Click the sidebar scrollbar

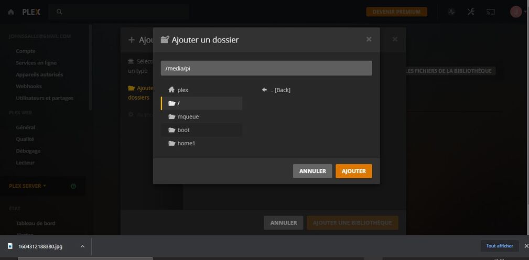point(90,67)
